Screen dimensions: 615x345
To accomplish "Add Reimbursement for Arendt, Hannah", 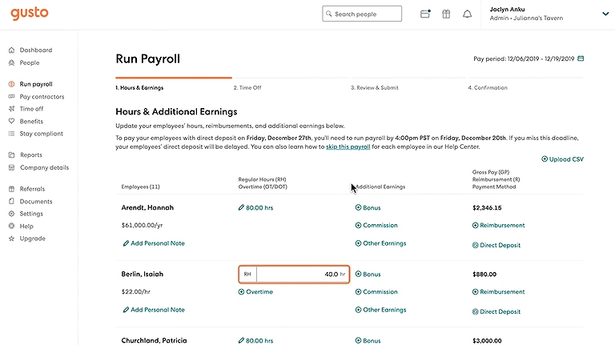I will (498, 226).
